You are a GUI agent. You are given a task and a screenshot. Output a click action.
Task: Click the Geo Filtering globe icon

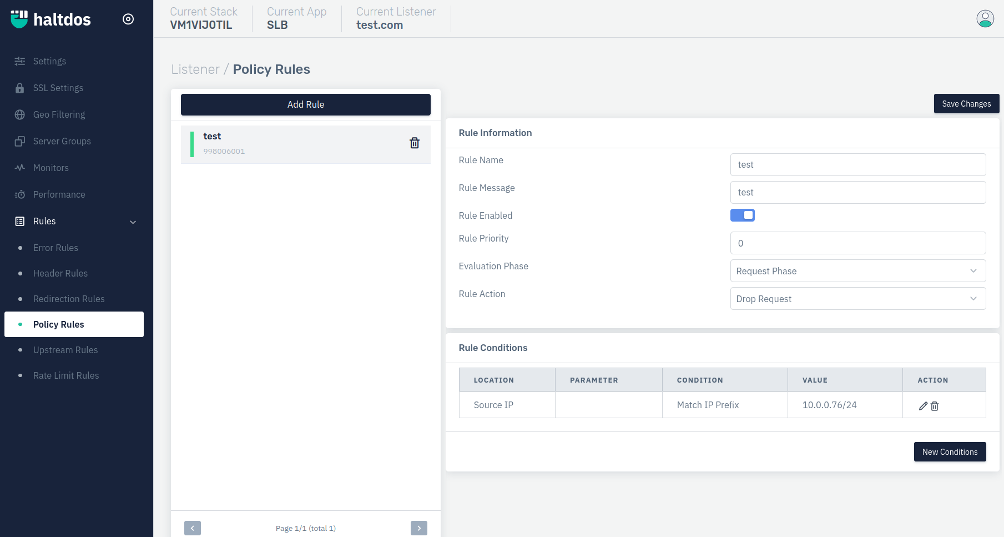click(20, 114)
